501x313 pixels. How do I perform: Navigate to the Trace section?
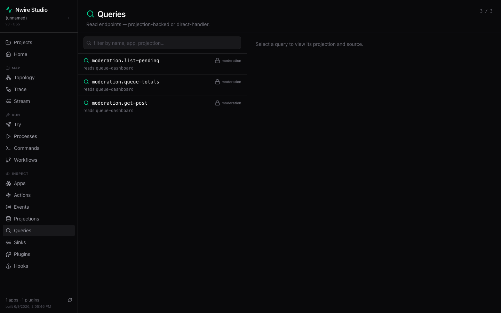[39, 89]
